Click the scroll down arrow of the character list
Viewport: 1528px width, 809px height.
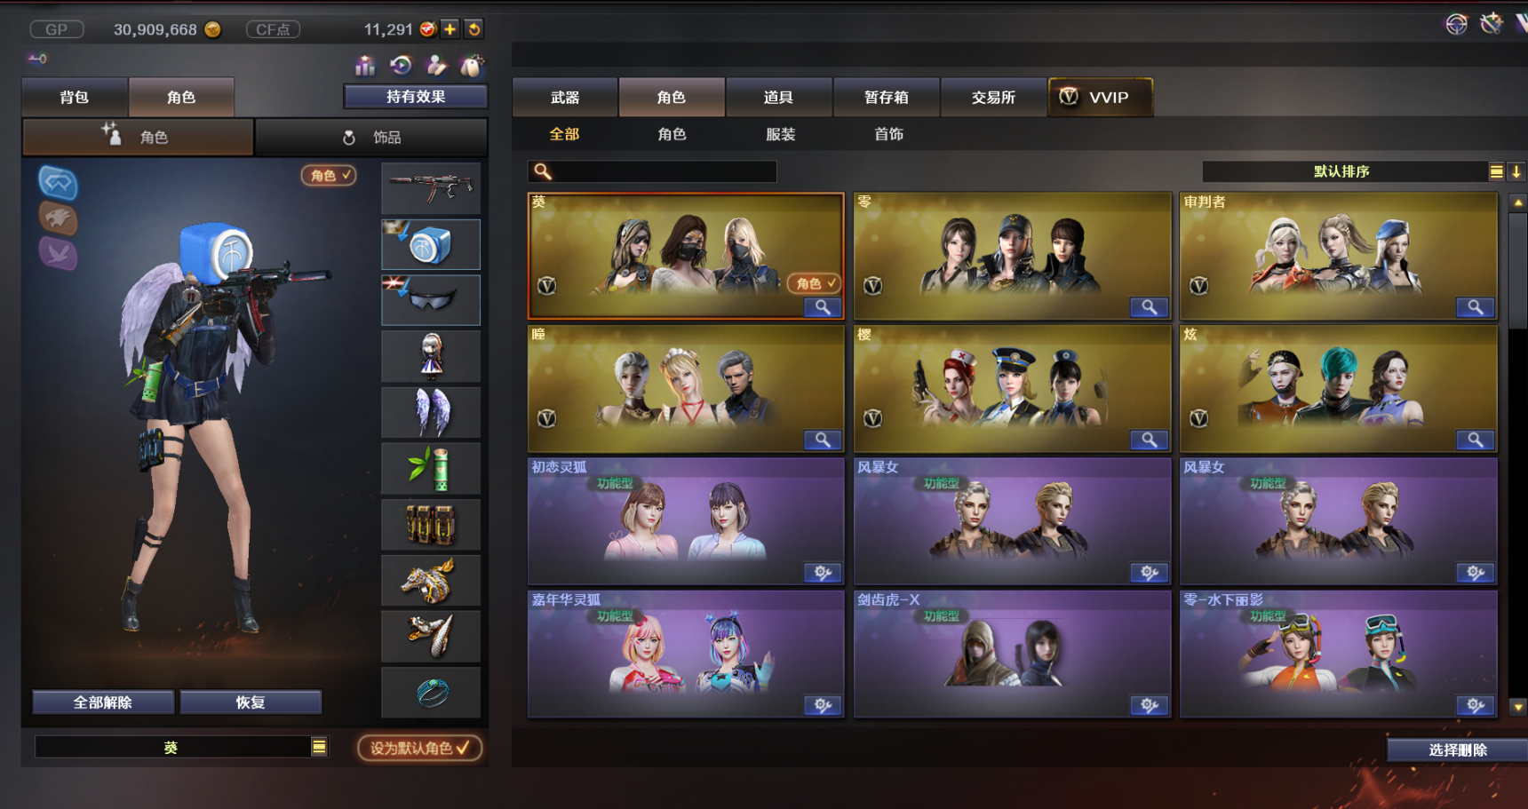coord(1517,707)
